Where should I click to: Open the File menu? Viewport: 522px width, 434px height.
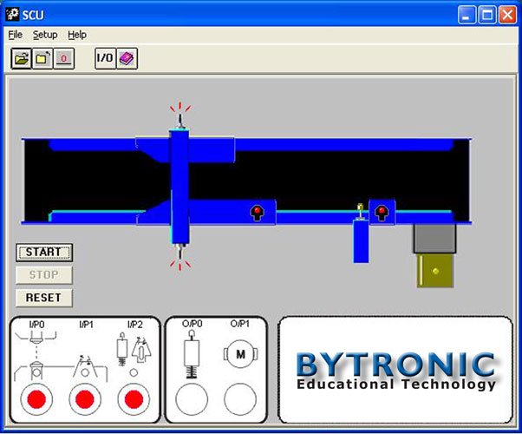pyautogui.click(x=16, y=35)
